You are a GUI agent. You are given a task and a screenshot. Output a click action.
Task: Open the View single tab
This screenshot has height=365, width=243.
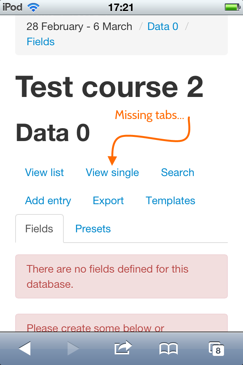pos(112,173)
